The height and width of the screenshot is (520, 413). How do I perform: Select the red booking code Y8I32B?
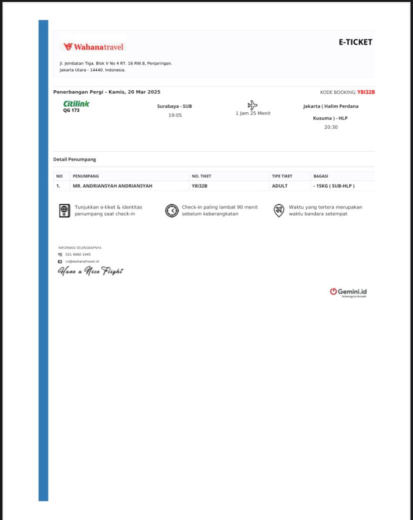pyautogui.click(x=366, y=92)
